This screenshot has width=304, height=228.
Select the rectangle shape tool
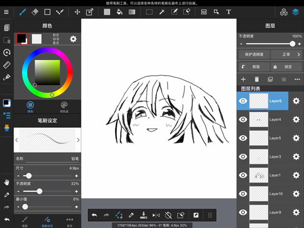pos(47,12)
